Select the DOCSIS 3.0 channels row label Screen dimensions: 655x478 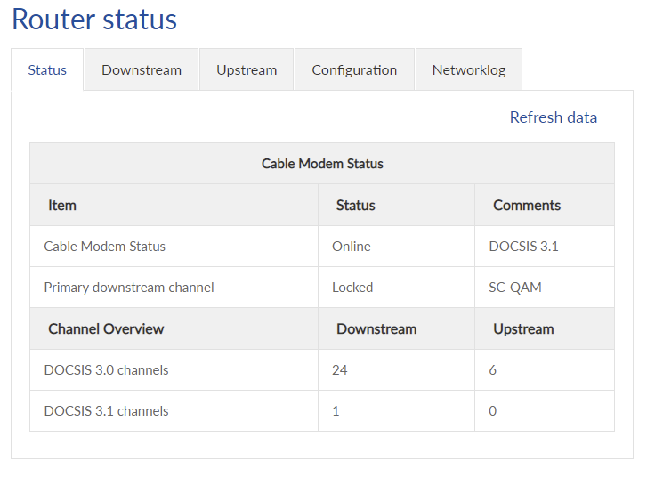point(106,369)
